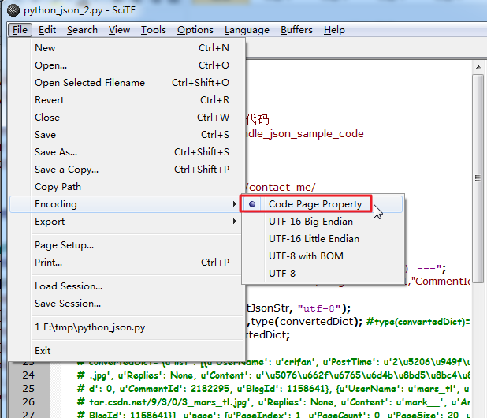Choose Print... in the File menu
The image size is (487, 418).
(x=126, y=263)
